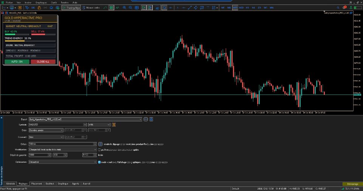Image resolution: width=363 pixels, height=191 pixels.
Task: Open the Fenêtre menu
Action: [x=65, y=3]
